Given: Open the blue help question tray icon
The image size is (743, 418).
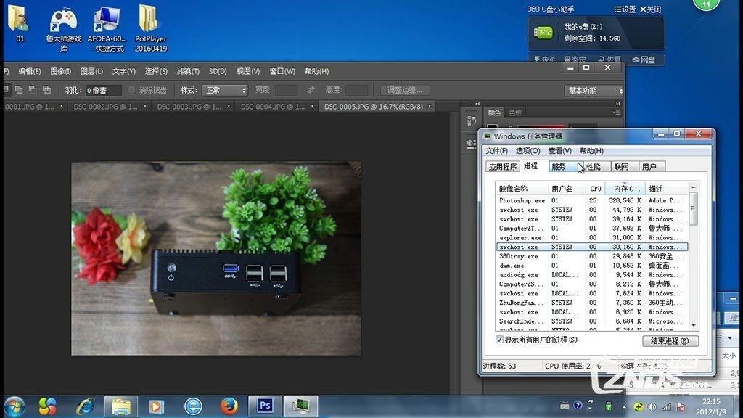Looking at the screenshot, I should [x=577, y=405].
